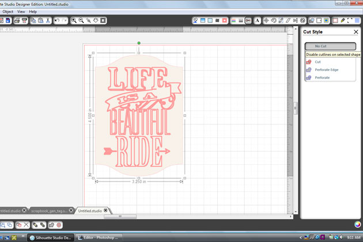Click the Print icon in toolbar
The image size is (363, 242).
[x=17, y=21]
